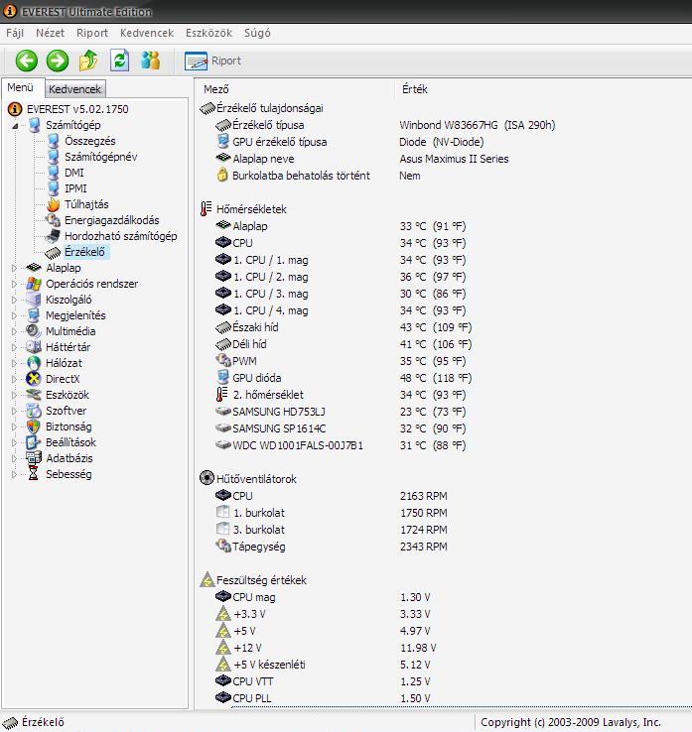Select the Összegzés tree item
This screenshot has height=732, width=692.
click(89, 141)
